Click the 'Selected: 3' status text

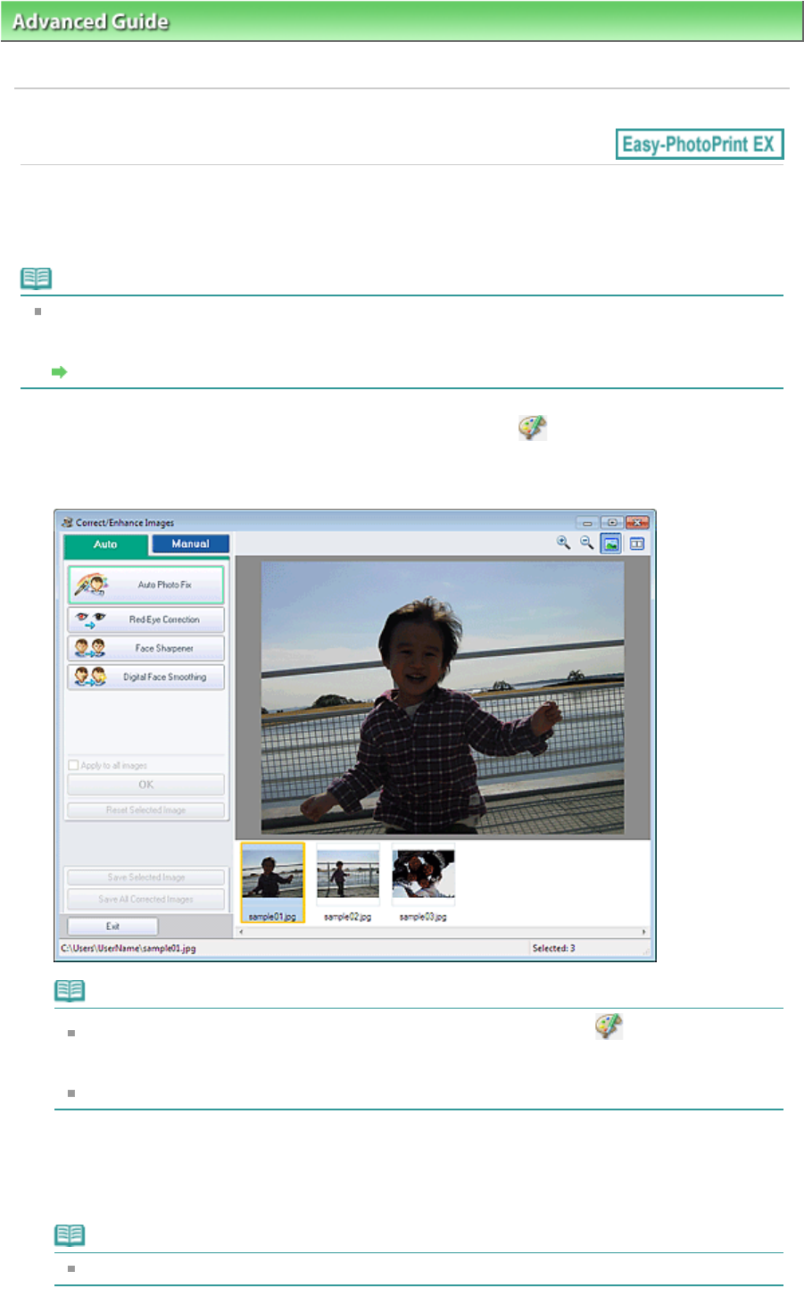[554, 948]
